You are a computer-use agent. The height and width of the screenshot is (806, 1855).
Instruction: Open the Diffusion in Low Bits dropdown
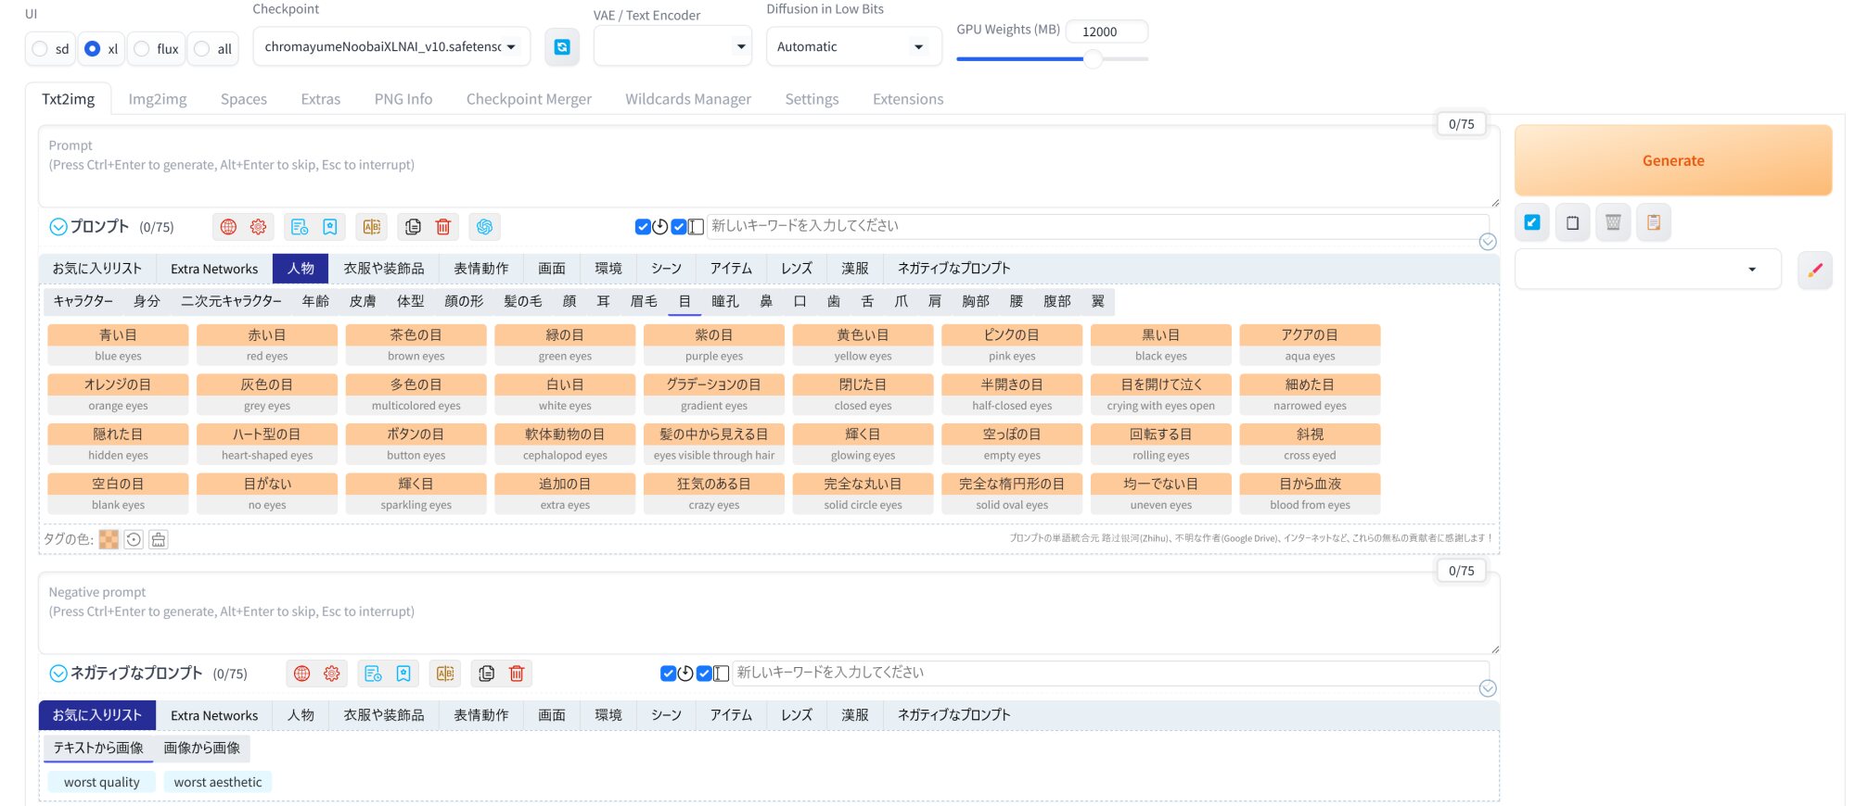coord(851,46)
